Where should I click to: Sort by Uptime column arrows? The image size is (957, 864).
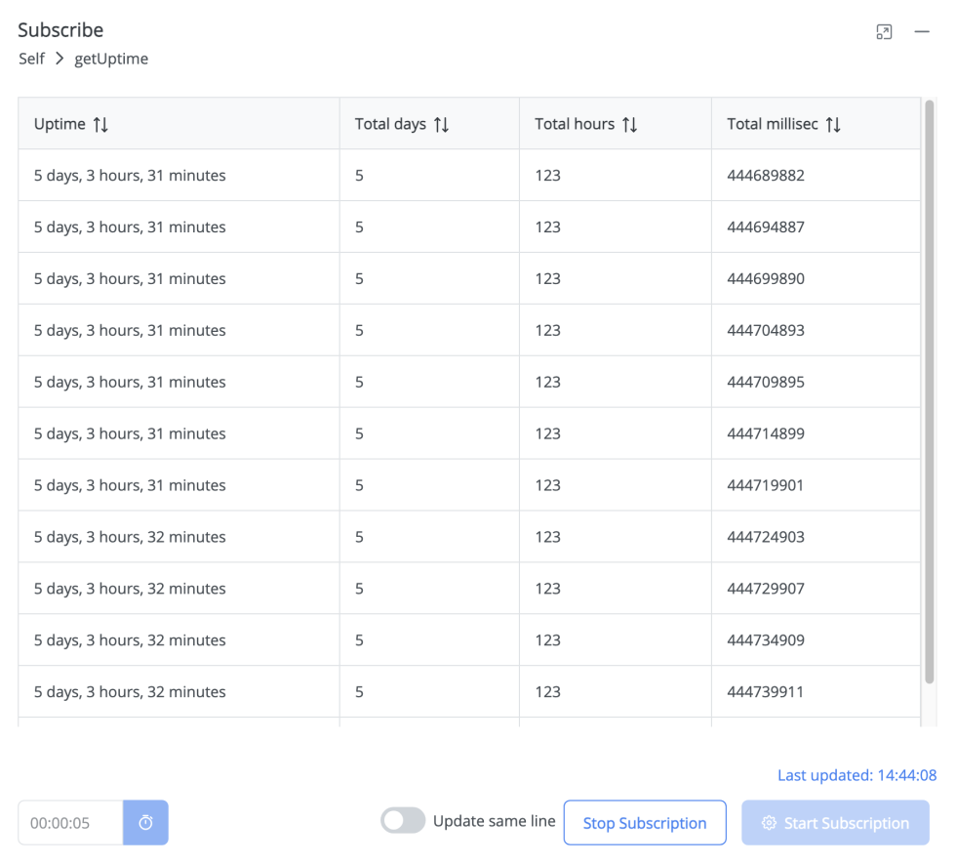(100, 124)
